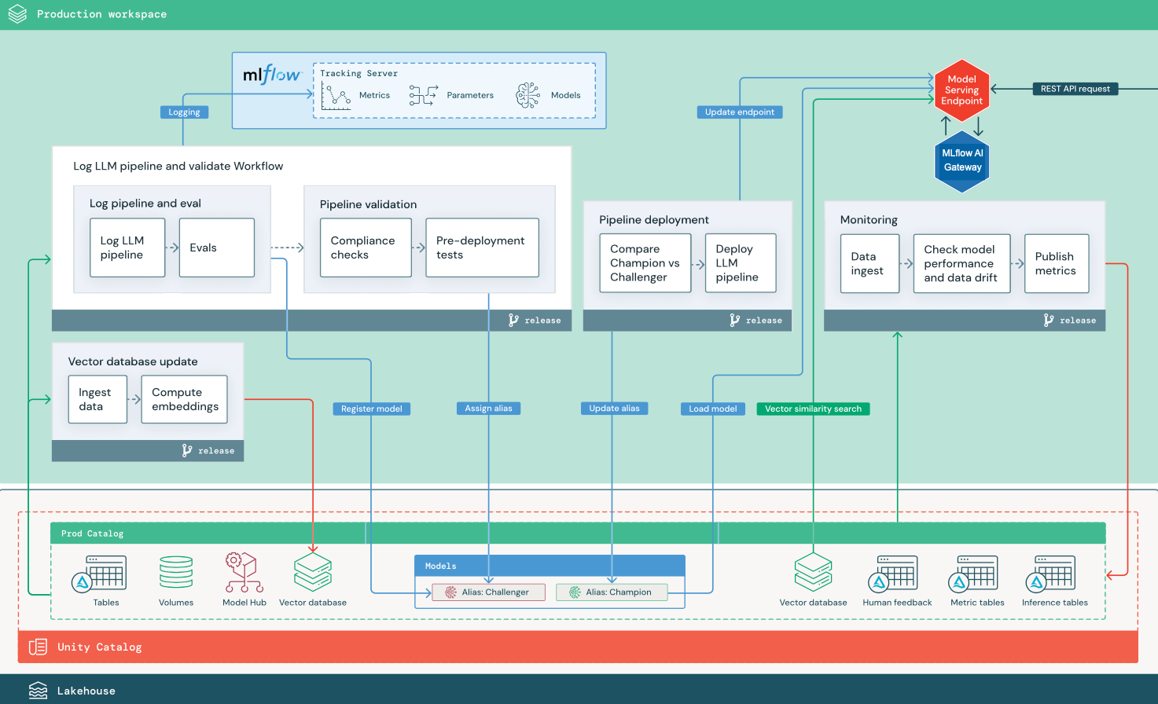1158x704 pixels.
Task: Click the mlflow logo
Action: 271,76
